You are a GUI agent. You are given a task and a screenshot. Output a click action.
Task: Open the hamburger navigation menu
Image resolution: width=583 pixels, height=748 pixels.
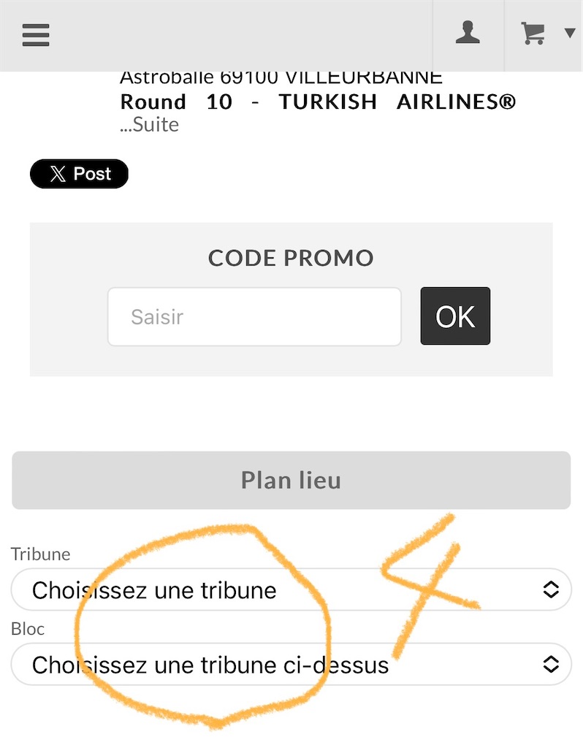35,34
